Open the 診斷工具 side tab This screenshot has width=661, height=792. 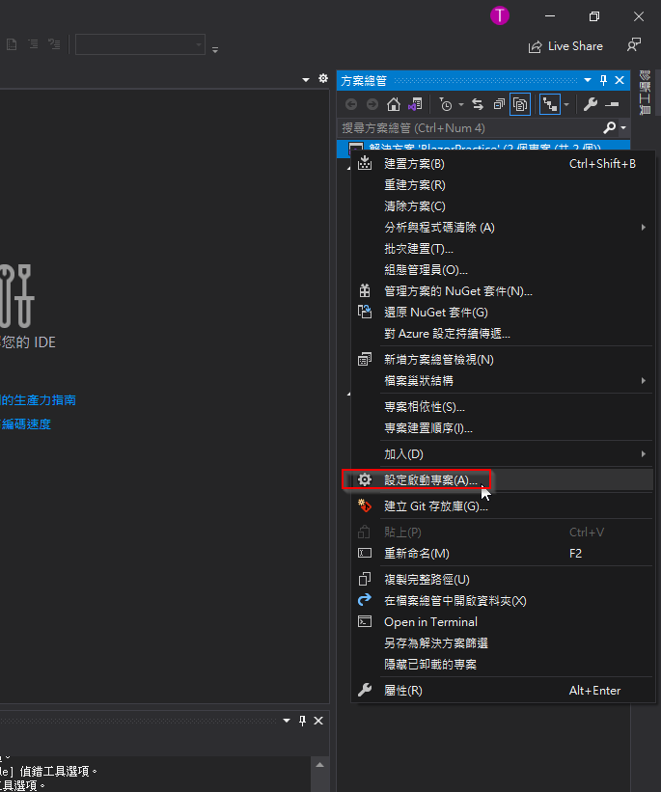645,93
